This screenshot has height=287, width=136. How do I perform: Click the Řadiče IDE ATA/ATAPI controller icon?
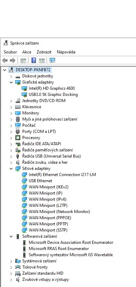click(x=18, y=144)
